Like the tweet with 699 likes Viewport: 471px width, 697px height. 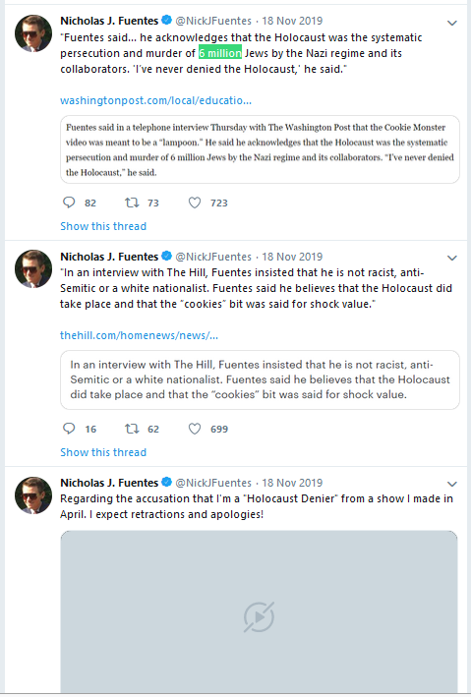pos(195,429)
